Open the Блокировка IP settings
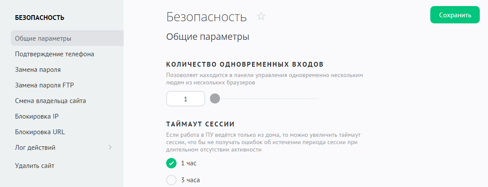Screen dimensions: 488x187 36,116
